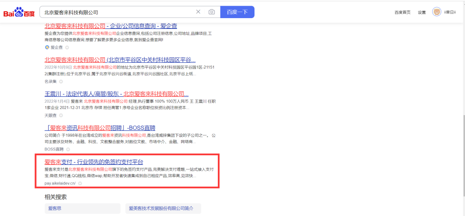
Task: Expand dropdown arrow next to pay.aikelaidev.cn
Action: 80,183
